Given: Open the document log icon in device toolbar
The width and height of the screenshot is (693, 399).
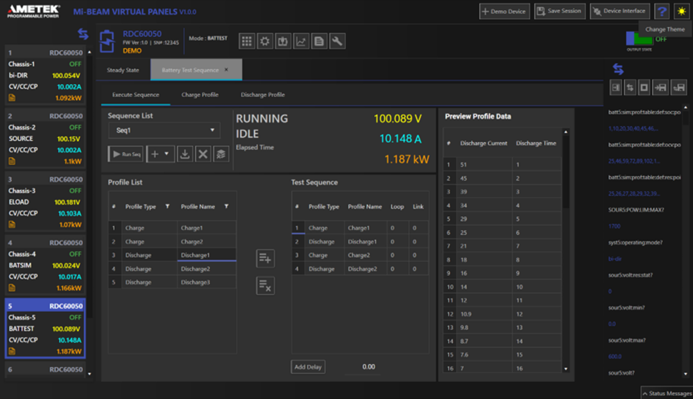Looking at the screenshot, I should coord(319,41).
